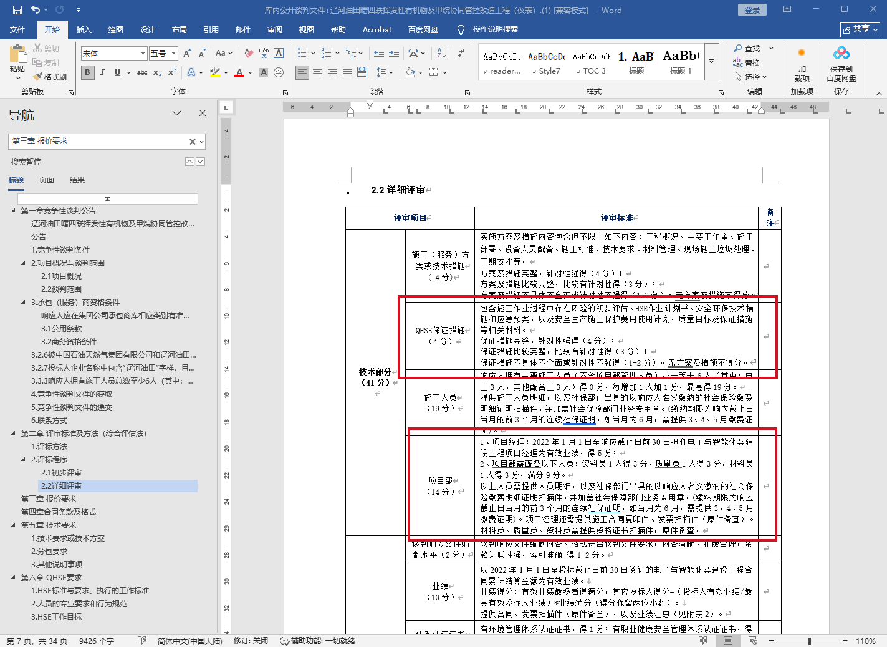Screen dimensions: 887x647
Task: Toggle bold formatting
Action: point(87,72)
